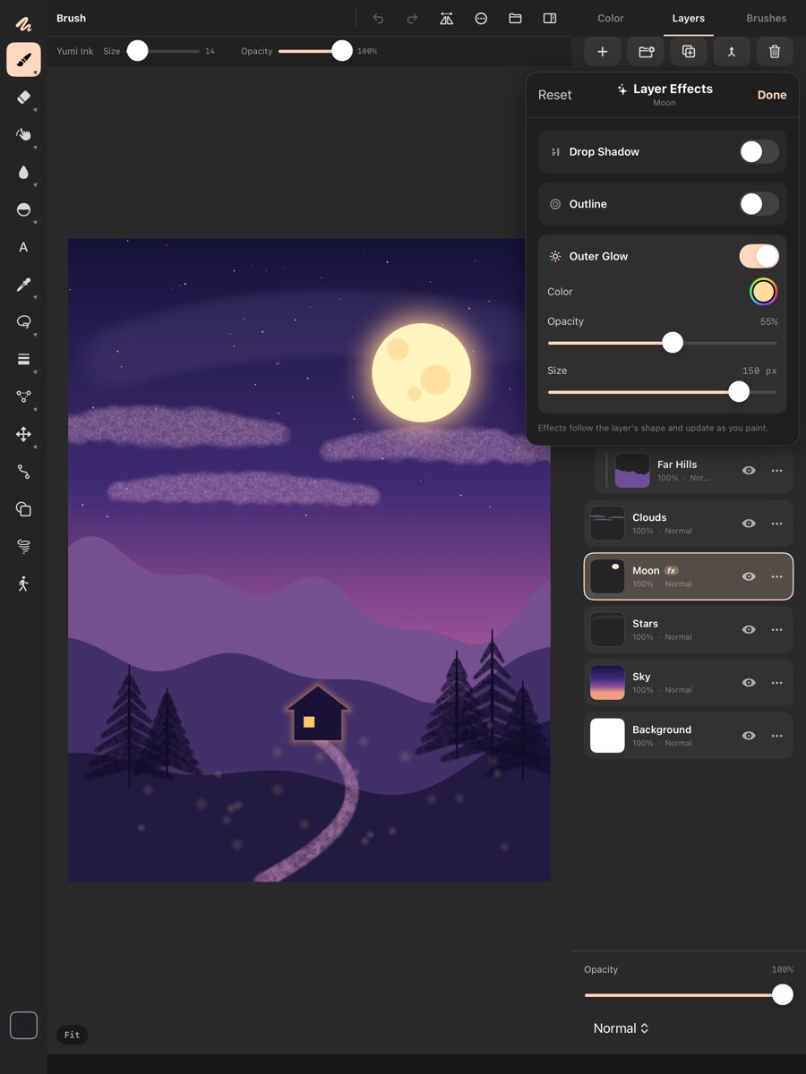Create a new layer group
Screen dimensions: 806x1074
[x=646, y=52]
